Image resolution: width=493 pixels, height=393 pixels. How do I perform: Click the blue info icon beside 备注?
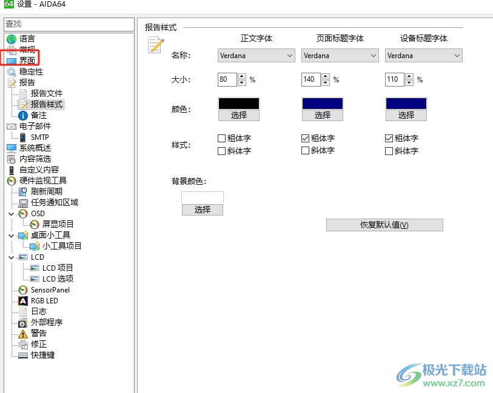click(23, 116)
